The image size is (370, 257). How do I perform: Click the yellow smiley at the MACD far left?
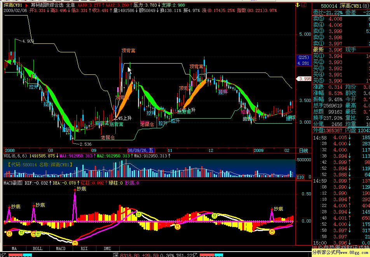(x=9, y=234)
